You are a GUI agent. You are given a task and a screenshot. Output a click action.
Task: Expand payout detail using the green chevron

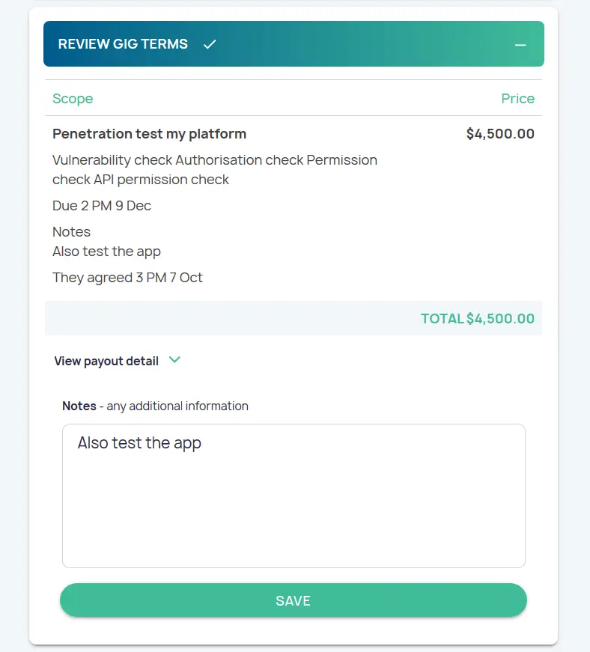(x=174, y=360)
